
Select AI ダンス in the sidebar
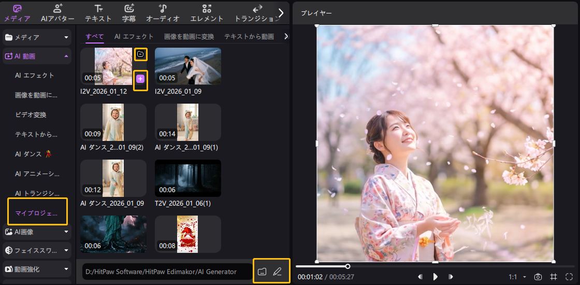(33, 154)
